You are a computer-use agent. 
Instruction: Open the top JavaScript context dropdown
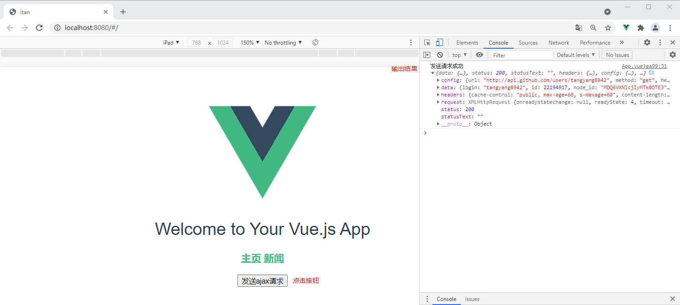(459, 55)
